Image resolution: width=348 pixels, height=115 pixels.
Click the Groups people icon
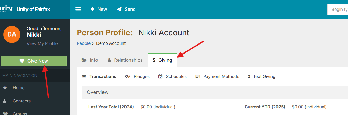click(5, 113)
